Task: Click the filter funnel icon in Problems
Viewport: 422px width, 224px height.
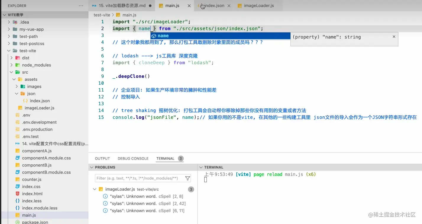Action: click(187, 178)
